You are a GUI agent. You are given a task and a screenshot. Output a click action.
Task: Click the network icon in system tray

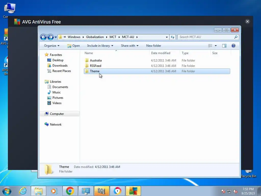[229, 191]
